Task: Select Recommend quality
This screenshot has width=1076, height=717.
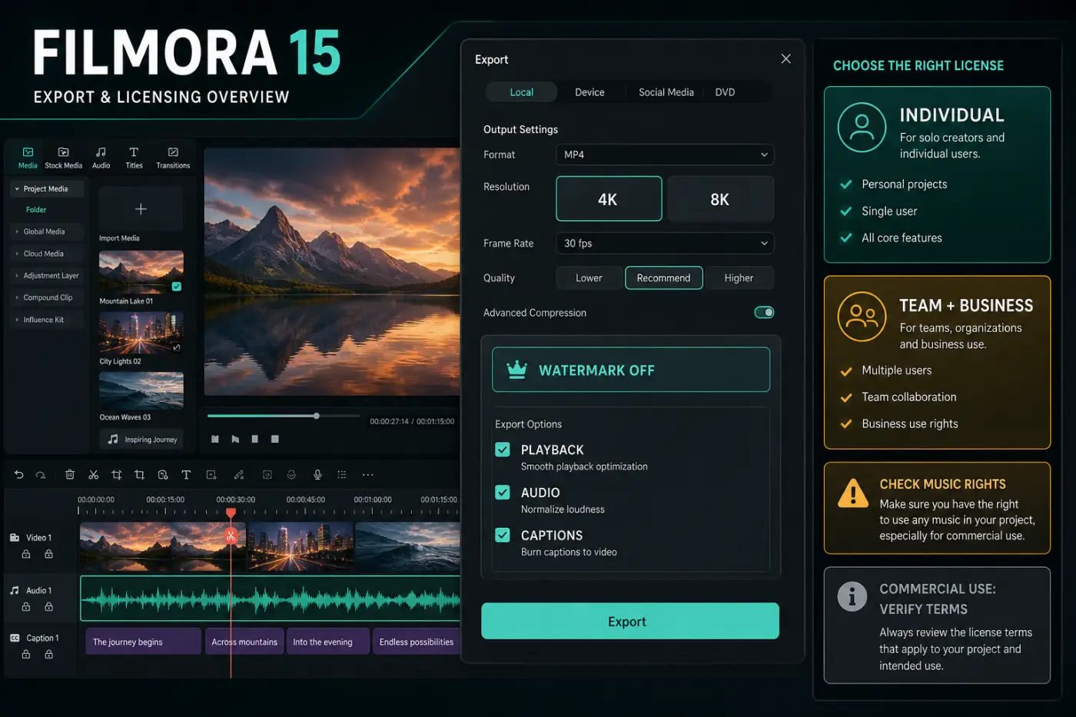Action: coord(664,278)
